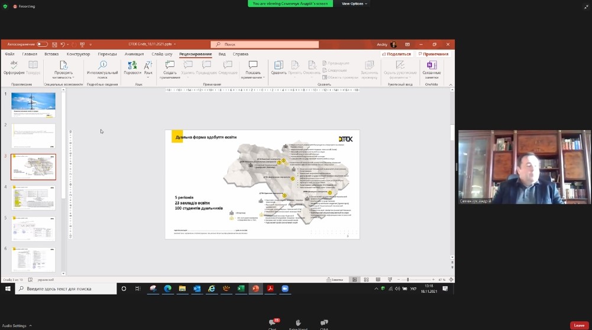Open the Language (Язык) dropdown
The image size is (592, 330).
click(148, 67)
